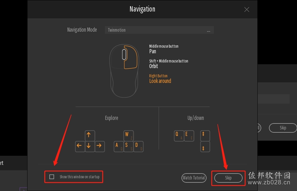This screenshot has width=297, height=191.
Task: Click the left arrow key icon
Action: click(80, 146)
